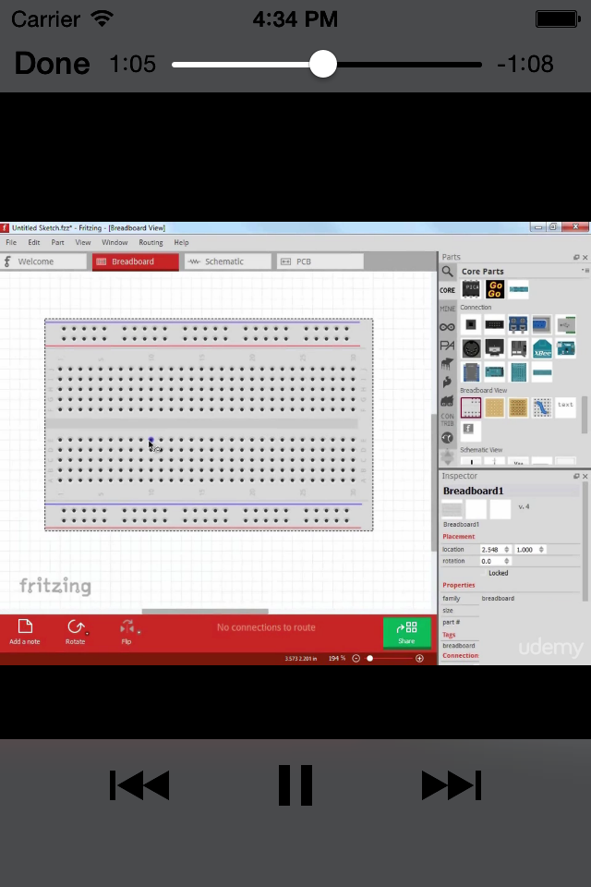
Task: Switch to the Welcome tab
Action: point(43,261)
